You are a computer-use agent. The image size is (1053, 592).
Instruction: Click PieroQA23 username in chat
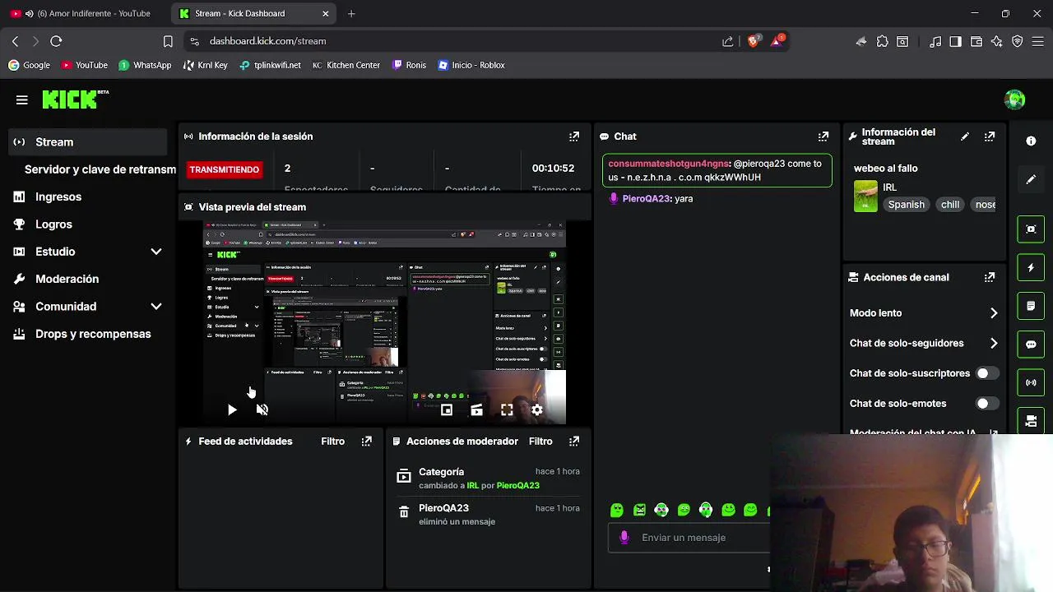tap(647, 199)
